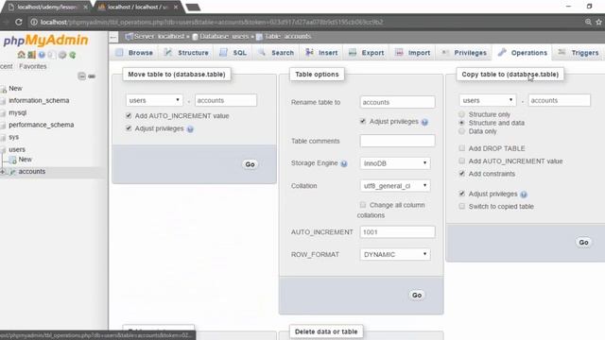Enable Add AUTO_INCREMENT value in Copy table
Screen dimensions: 605x340
(x=462, y=161)
